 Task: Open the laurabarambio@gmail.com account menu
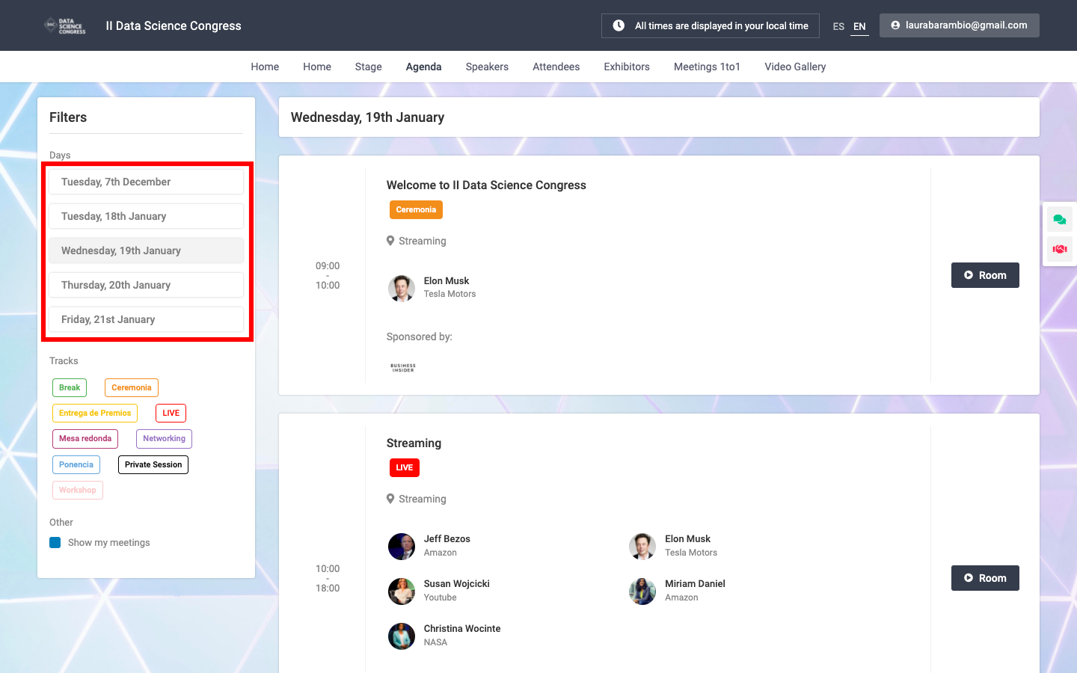(x=960, y=25)
